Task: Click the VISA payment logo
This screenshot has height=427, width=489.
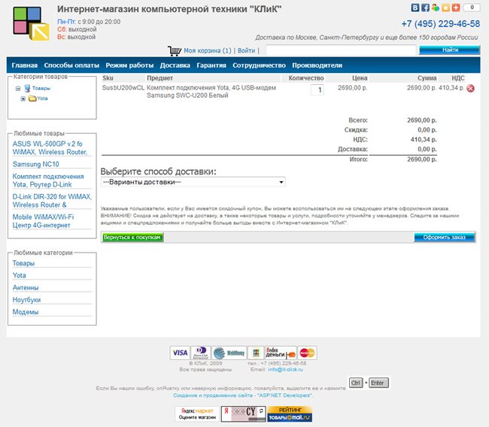Action: click(x=180, y=353)
